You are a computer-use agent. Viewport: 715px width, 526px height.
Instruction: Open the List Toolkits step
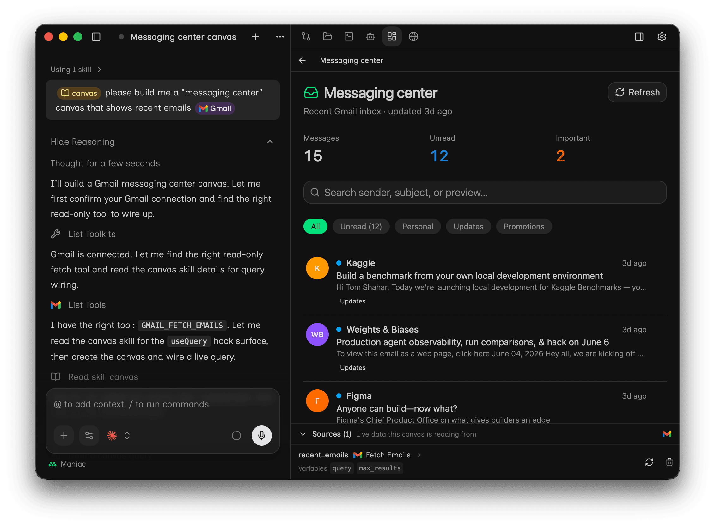pos(92,234)
